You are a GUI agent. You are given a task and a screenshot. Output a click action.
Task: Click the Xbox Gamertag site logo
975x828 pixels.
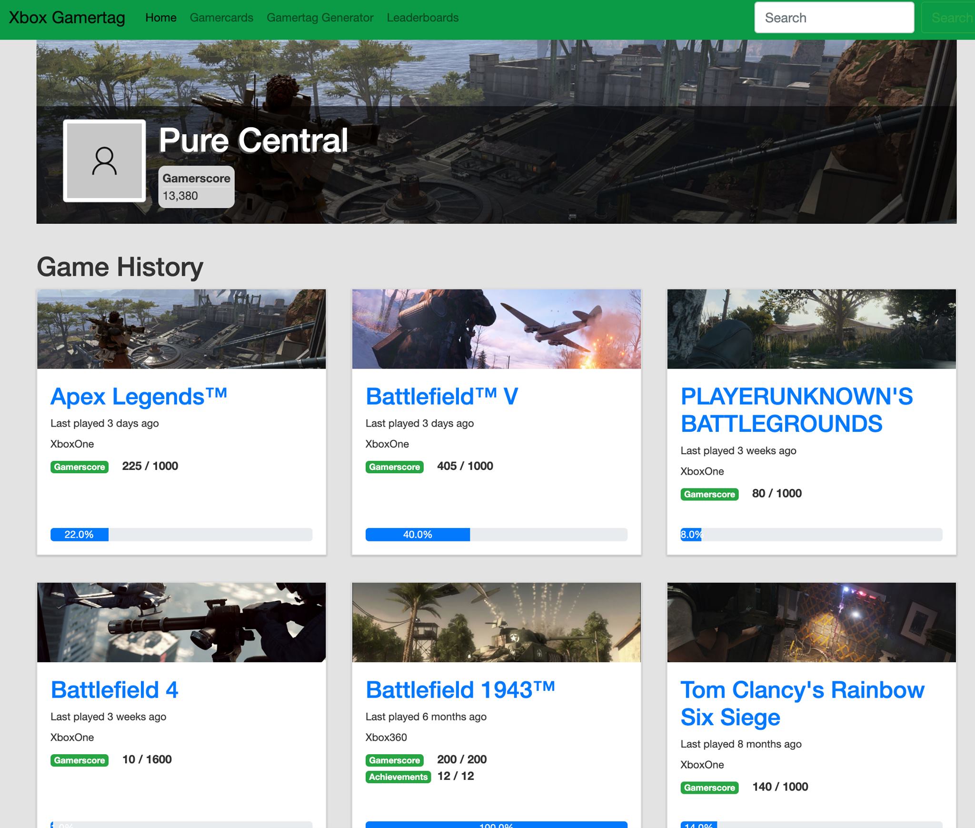[x=67, y=18]
